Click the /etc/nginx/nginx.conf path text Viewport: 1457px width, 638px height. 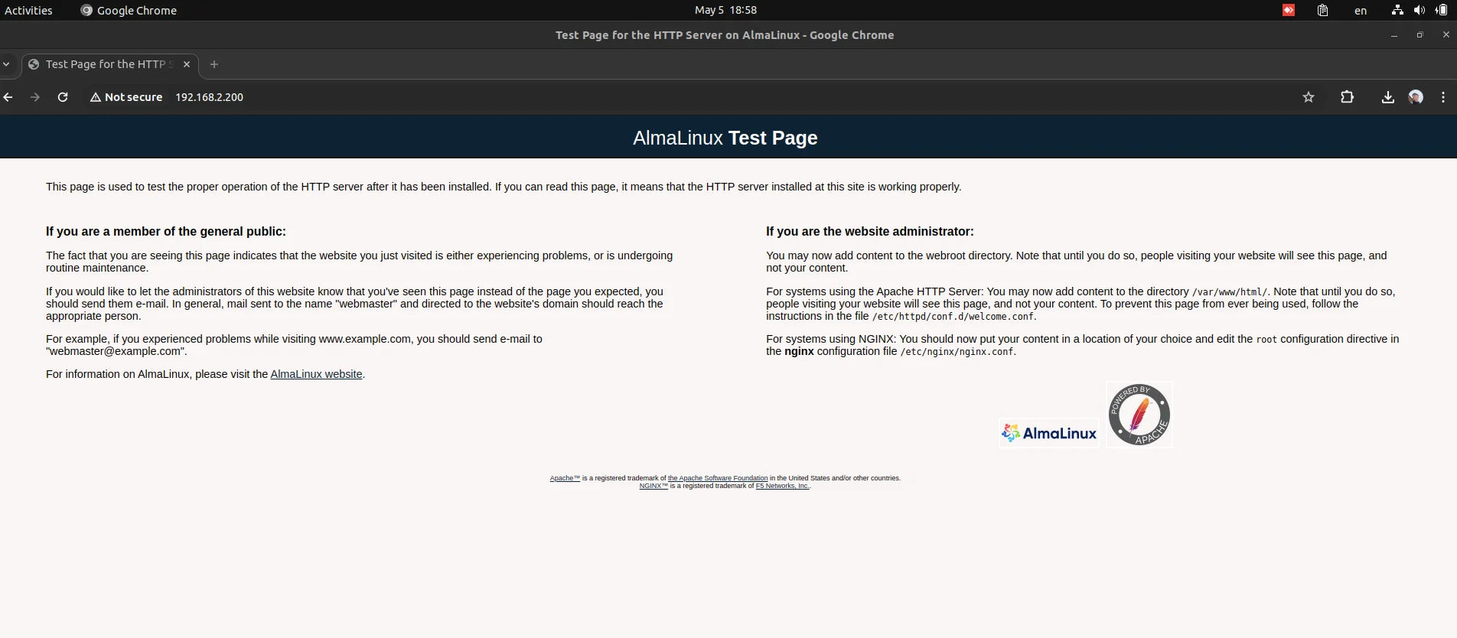957,352
